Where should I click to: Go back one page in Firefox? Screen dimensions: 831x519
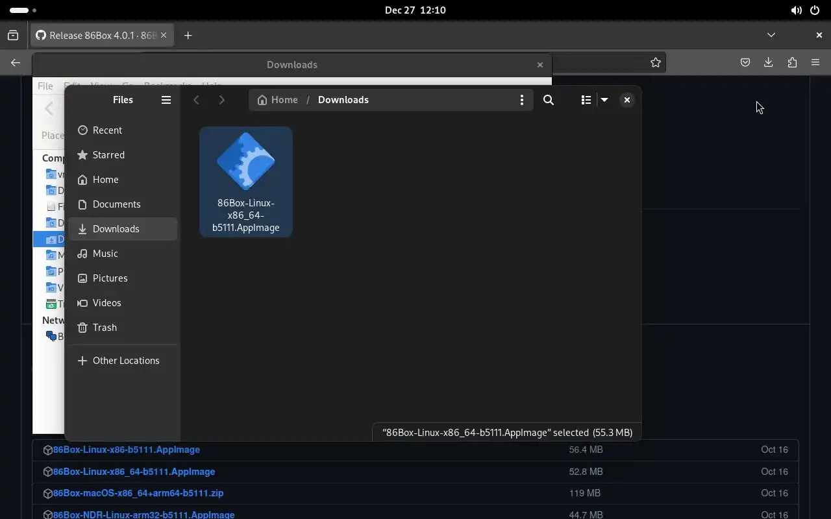click(x=16, y=63)
